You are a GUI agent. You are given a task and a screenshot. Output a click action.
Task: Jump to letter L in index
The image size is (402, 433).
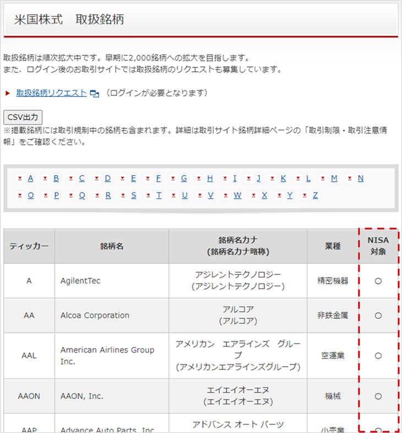(308, 178)
